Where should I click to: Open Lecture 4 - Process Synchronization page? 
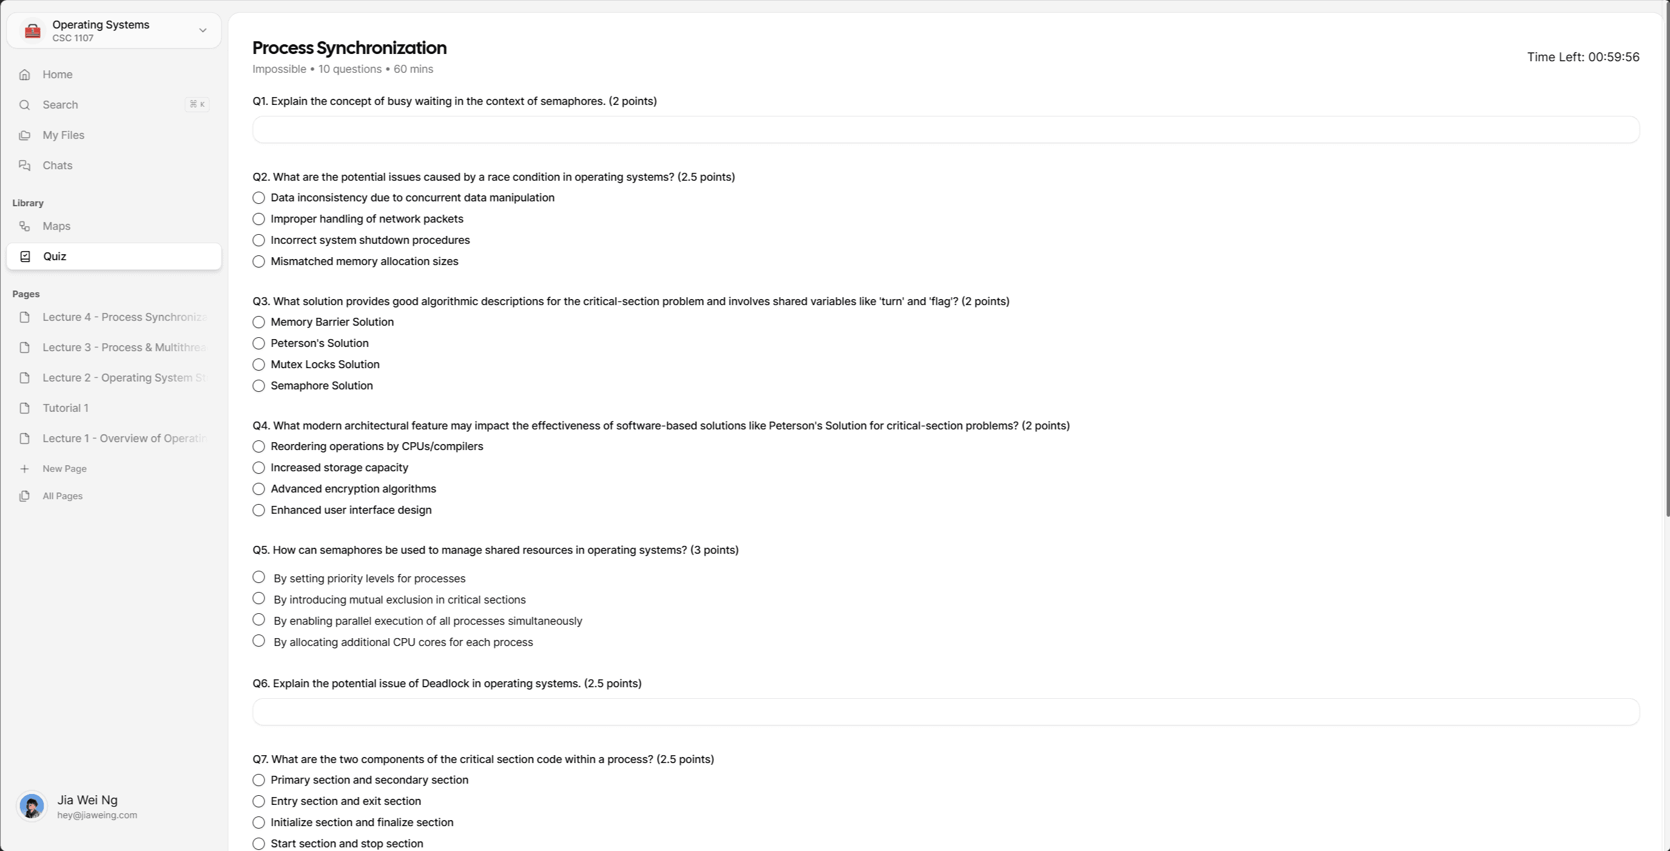[114, 318]
